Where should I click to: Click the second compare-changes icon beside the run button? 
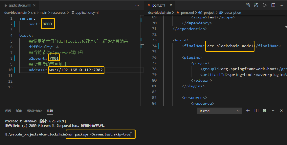tap(256, 5)
